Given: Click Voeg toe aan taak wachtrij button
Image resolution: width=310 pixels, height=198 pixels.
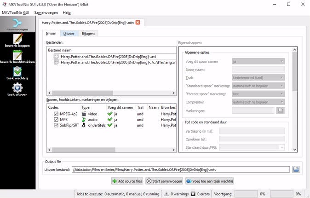Looking at the screenshot, I should (210, 181).
